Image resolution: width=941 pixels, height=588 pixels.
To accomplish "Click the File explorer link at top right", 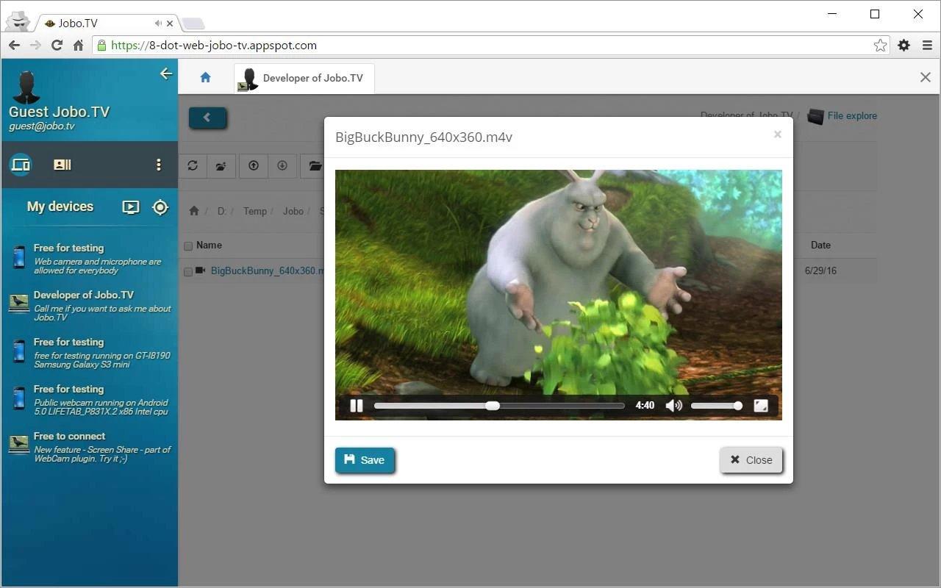I will coord(852,115).
